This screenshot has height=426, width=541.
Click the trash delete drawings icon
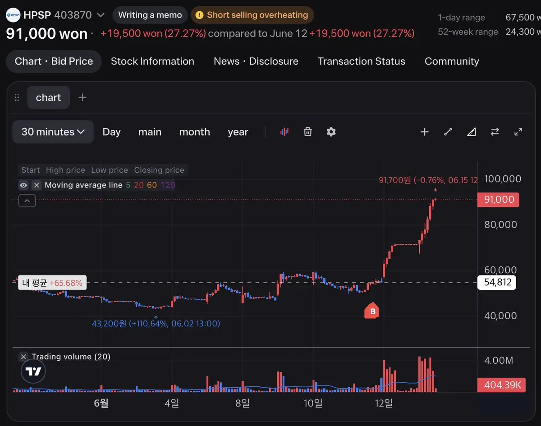click(307, 132)
